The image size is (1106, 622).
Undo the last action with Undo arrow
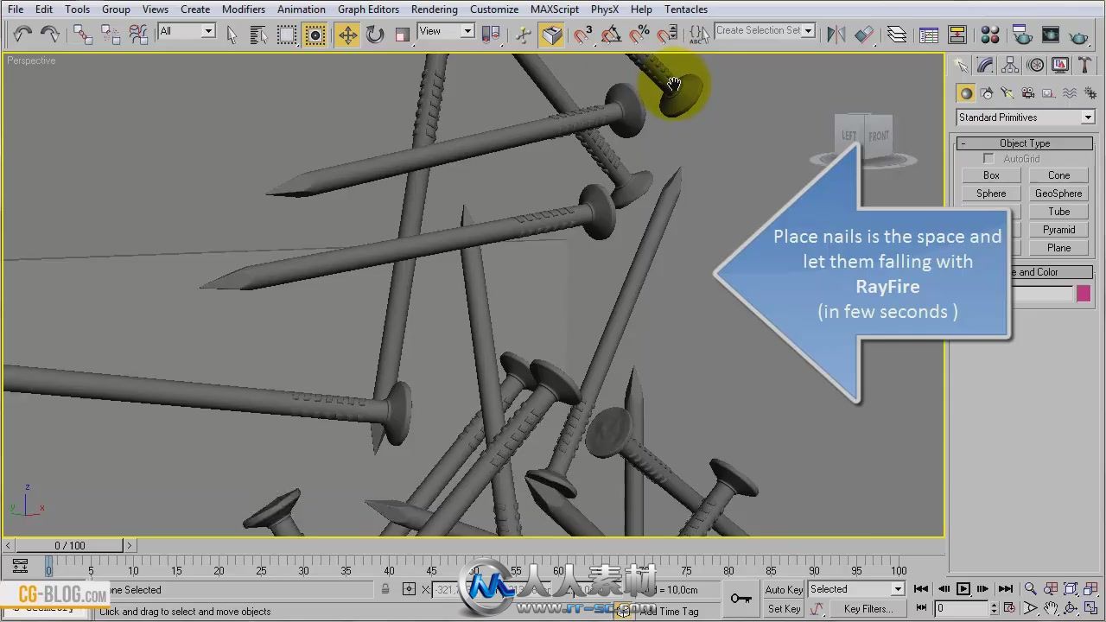(x=22, y=35)
